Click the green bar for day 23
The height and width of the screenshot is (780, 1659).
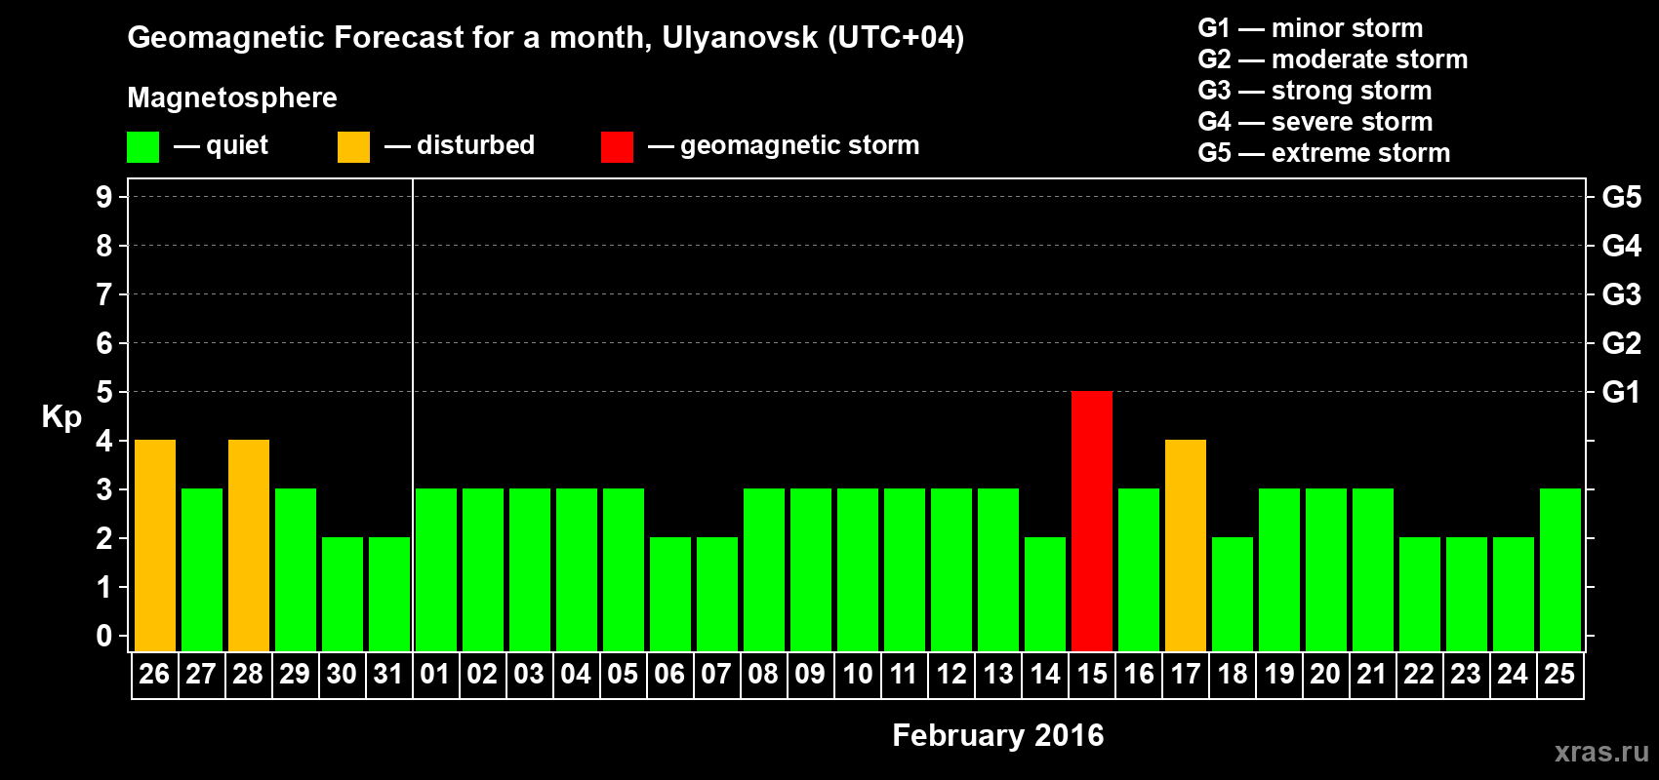coord(1467,594)
